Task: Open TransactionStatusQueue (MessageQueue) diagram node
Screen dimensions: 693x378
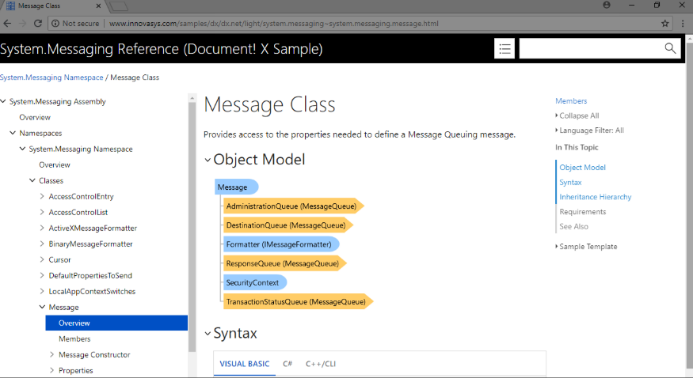Action: pyautogui.click(x=299, y=302)
